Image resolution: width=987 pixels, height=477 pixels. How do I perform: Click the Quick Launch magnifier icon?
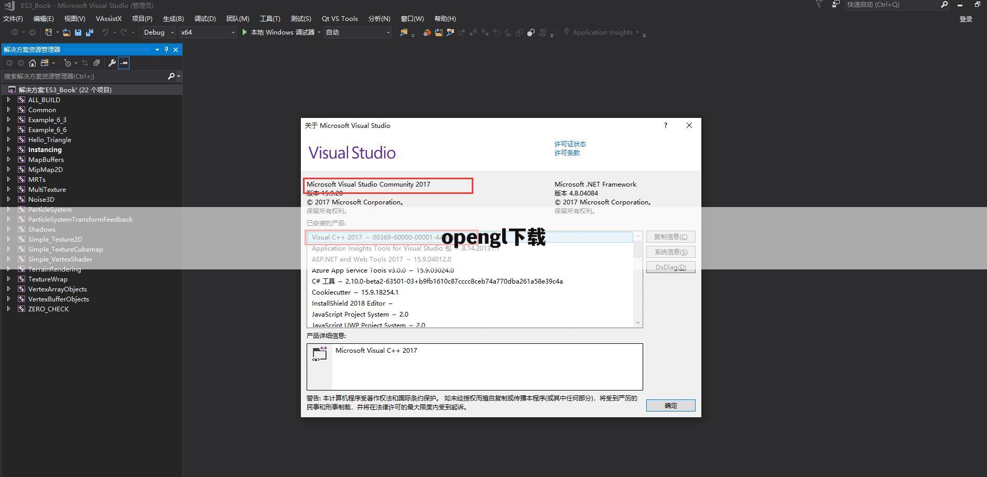point(944,4)
